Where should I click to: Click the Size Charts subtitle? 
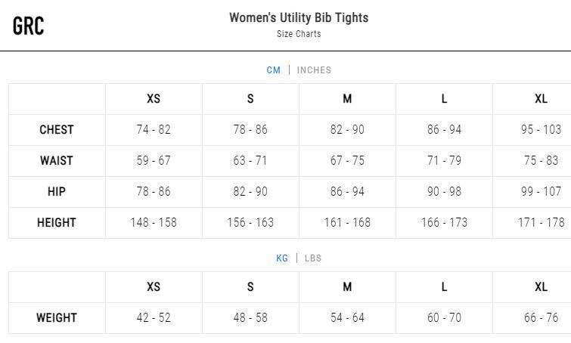point(299,34)
